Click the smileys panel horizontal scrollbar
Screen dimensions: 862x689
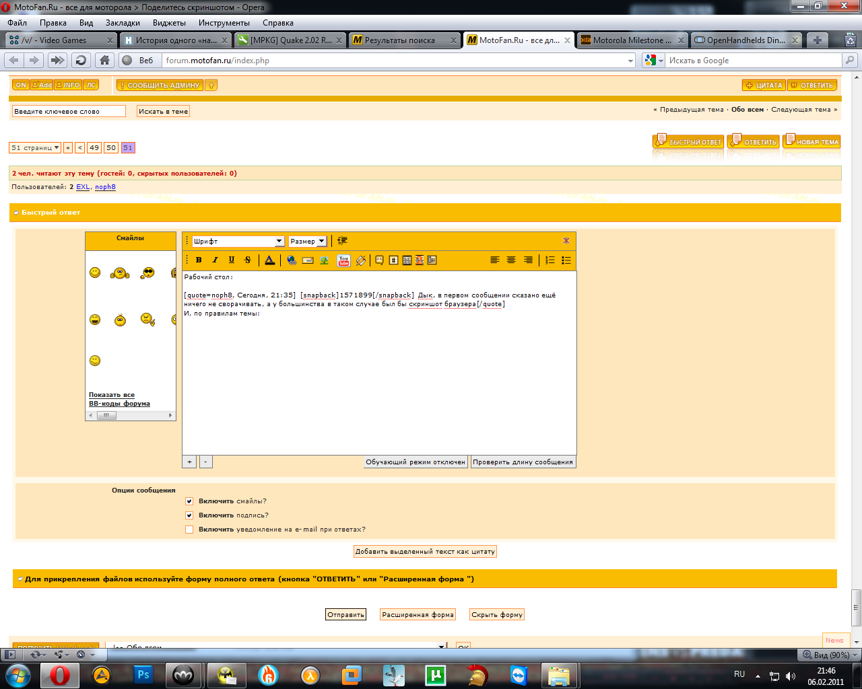tap(130, 416)
